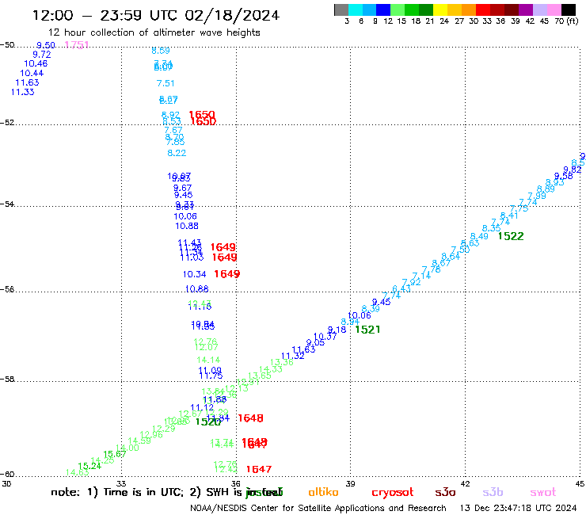
Task: Click the wave height 11.32 on the diagonal track
Action: point(293,356)
